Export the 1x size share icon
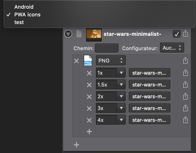 (185, 73)
